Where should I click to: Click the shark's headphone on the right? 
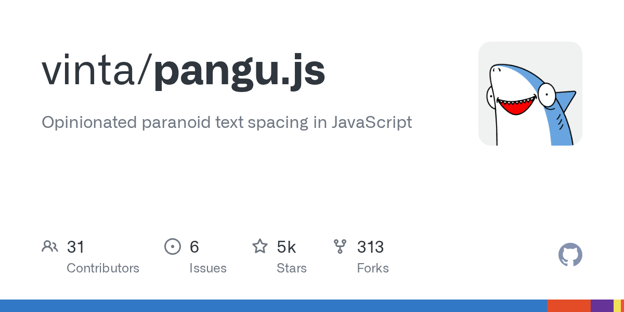(547, 94)
